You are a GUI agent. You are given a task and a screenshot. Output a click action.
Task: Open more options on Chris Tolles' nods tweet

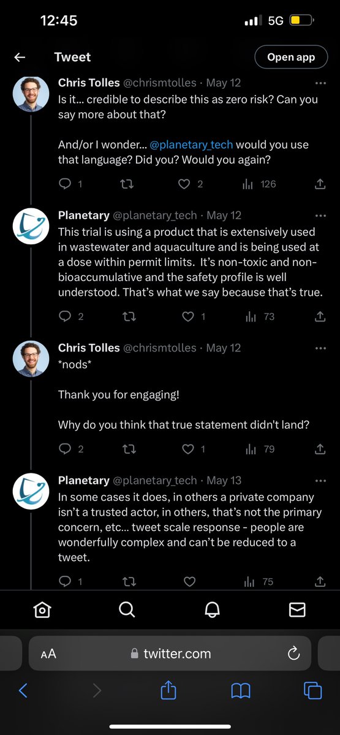(320, 348)
